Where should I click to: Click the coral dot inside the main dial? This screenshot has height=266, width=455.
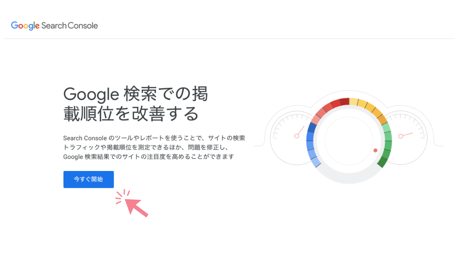click(375, 151)
